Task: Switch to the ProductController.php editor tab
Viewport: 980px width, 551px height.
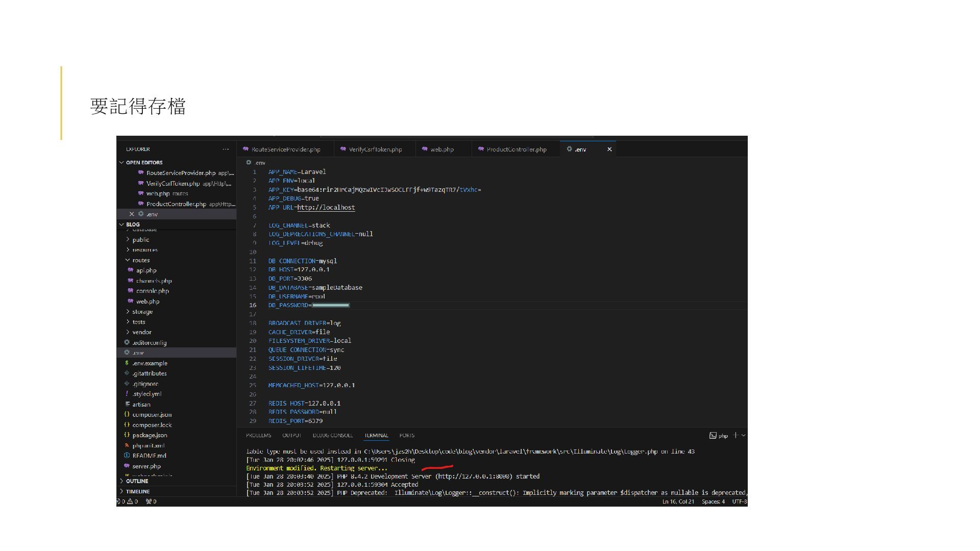Action: click(x=516, y=149)
